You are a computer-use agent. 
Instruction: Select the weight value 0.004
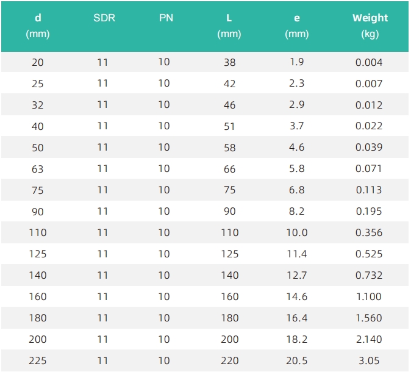click(x=369, y=62)
